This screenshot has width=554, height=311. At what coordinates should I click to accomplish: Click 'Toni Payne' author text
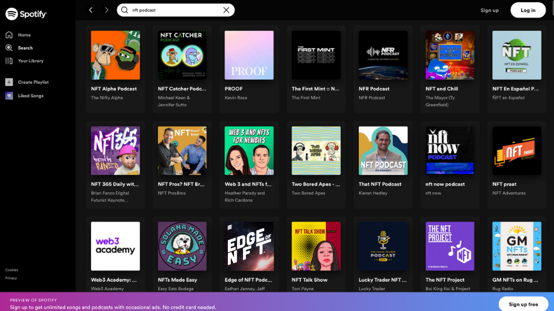(x=302, y=289)
